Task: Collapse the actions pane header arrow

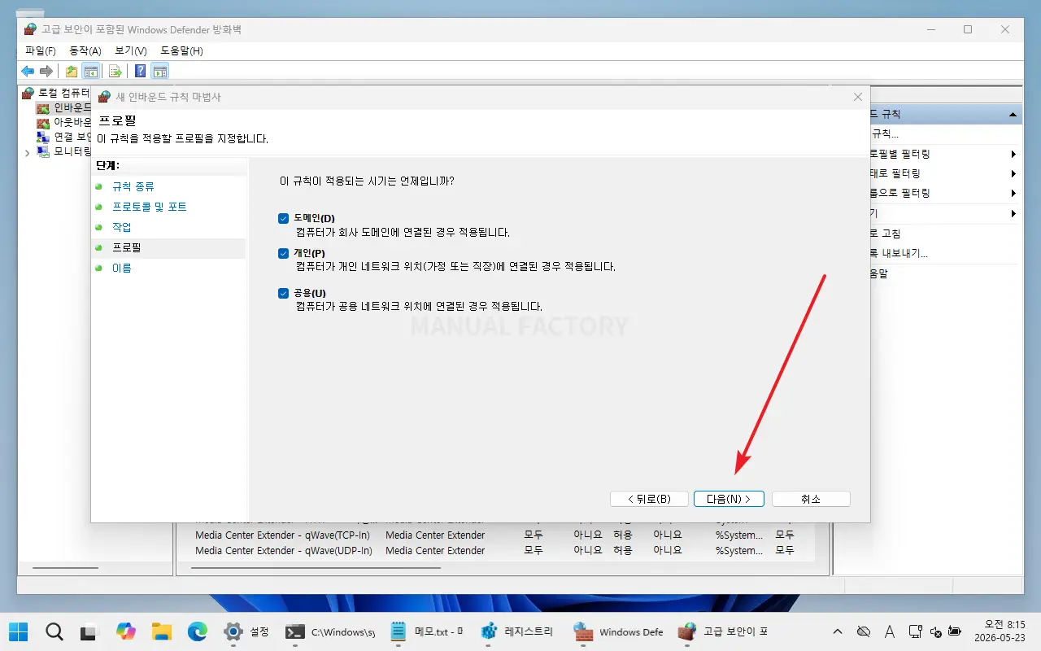Action: (1013, 115)
